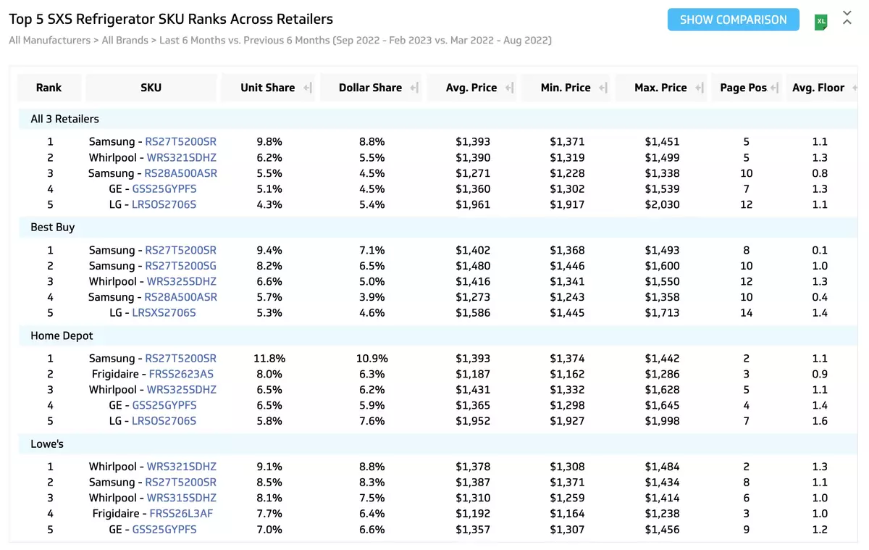Open the LRSXS2706S SKU link
The image size is (869, 550).
pyautogui.click(x=164, y=313)
